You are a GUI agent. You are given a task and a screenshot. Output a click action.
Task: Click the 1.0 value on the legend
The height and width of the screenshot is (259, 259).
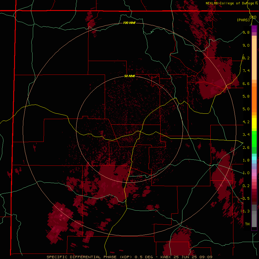pos(246,173)
